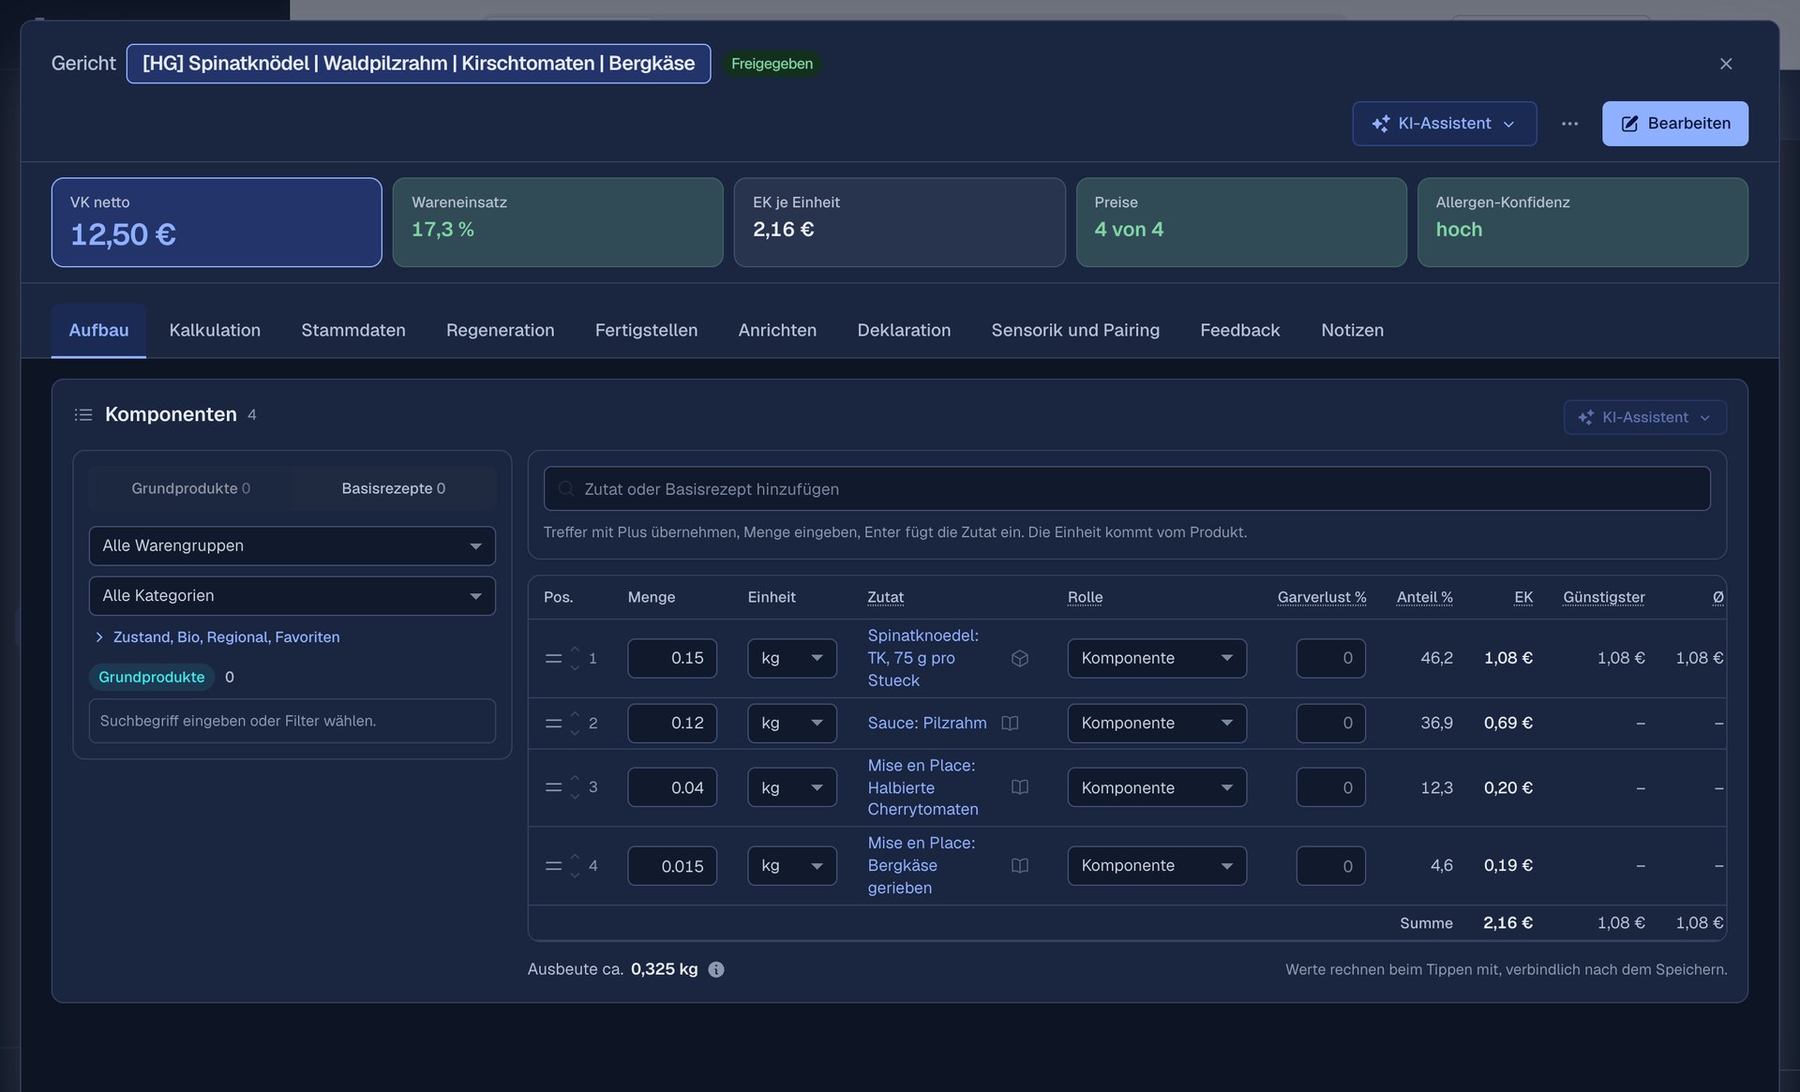Open the Stammdaten tab
The width and height of the screenshot is (1800, 1092).
(353, 330)
